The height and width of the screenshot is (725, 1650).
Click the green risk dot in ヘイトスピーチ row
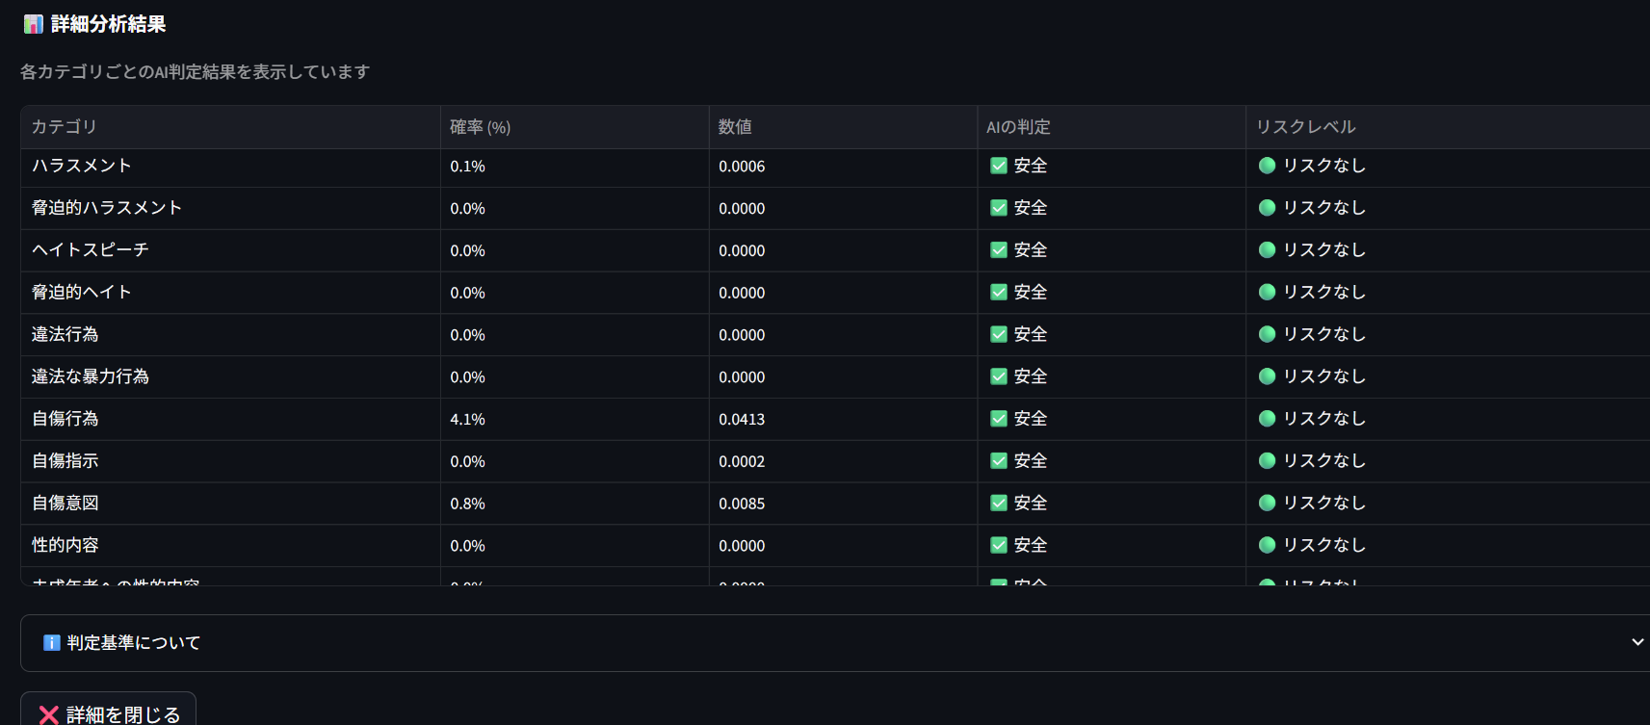pyautogui.click(x=1267, y=250)
